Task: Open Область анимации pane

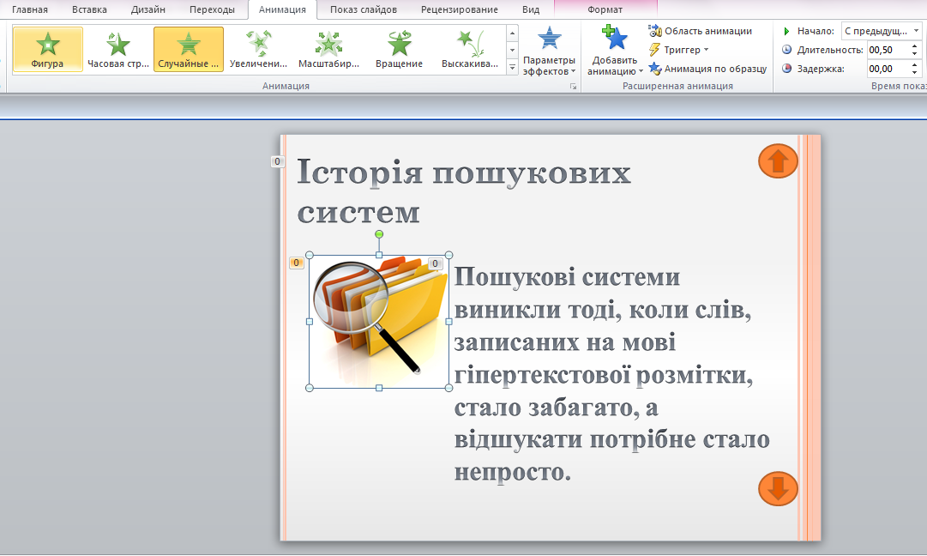Action: 701,31
